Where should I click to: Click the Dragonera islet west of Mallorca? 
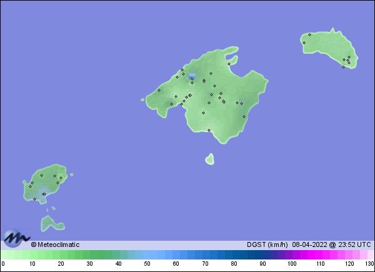pos(142,99)
